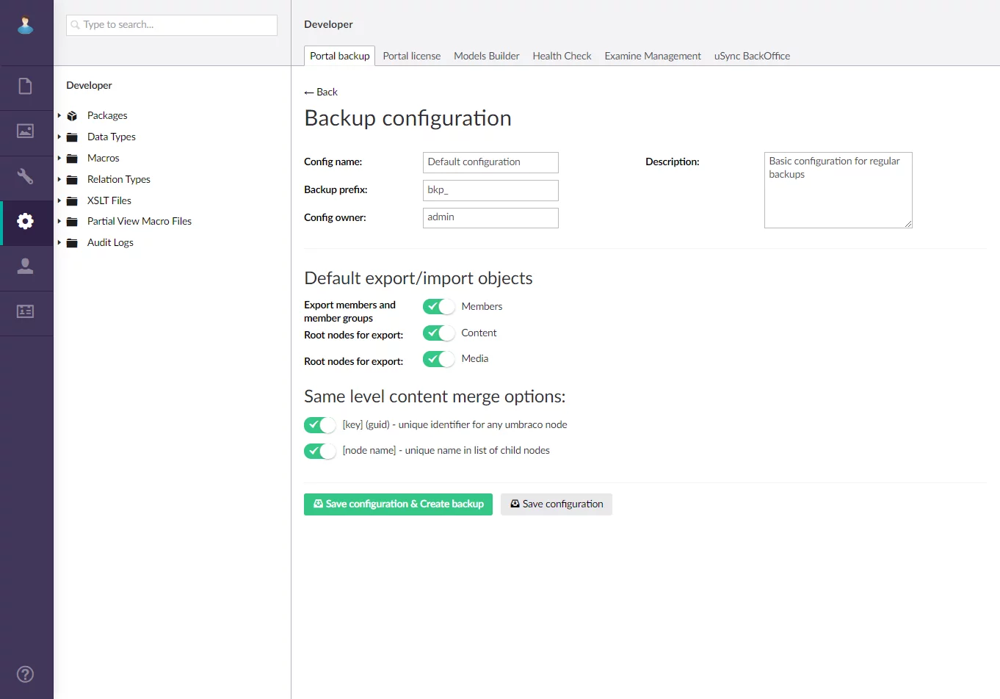
Task: Turn off the [node name] merge option
Action: (x=319, y=451)
